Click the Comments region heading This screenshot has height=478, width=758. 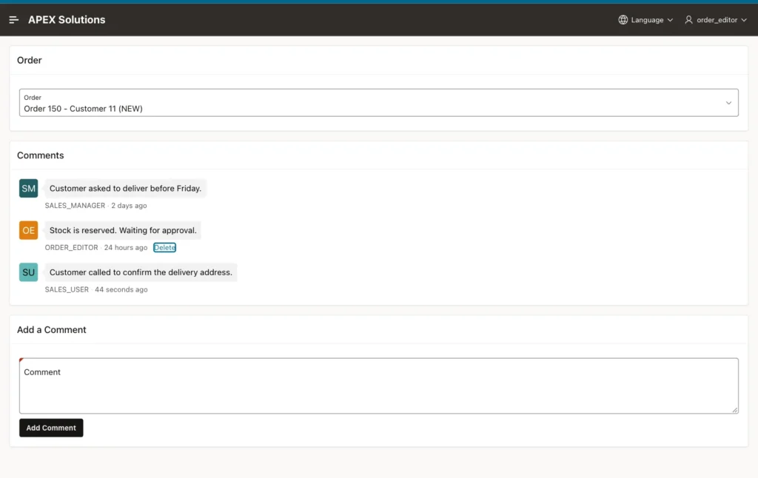[x=41, y=155]
